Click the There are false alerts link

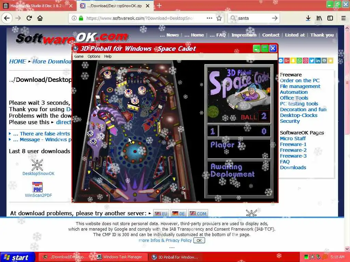pos(45,134)
